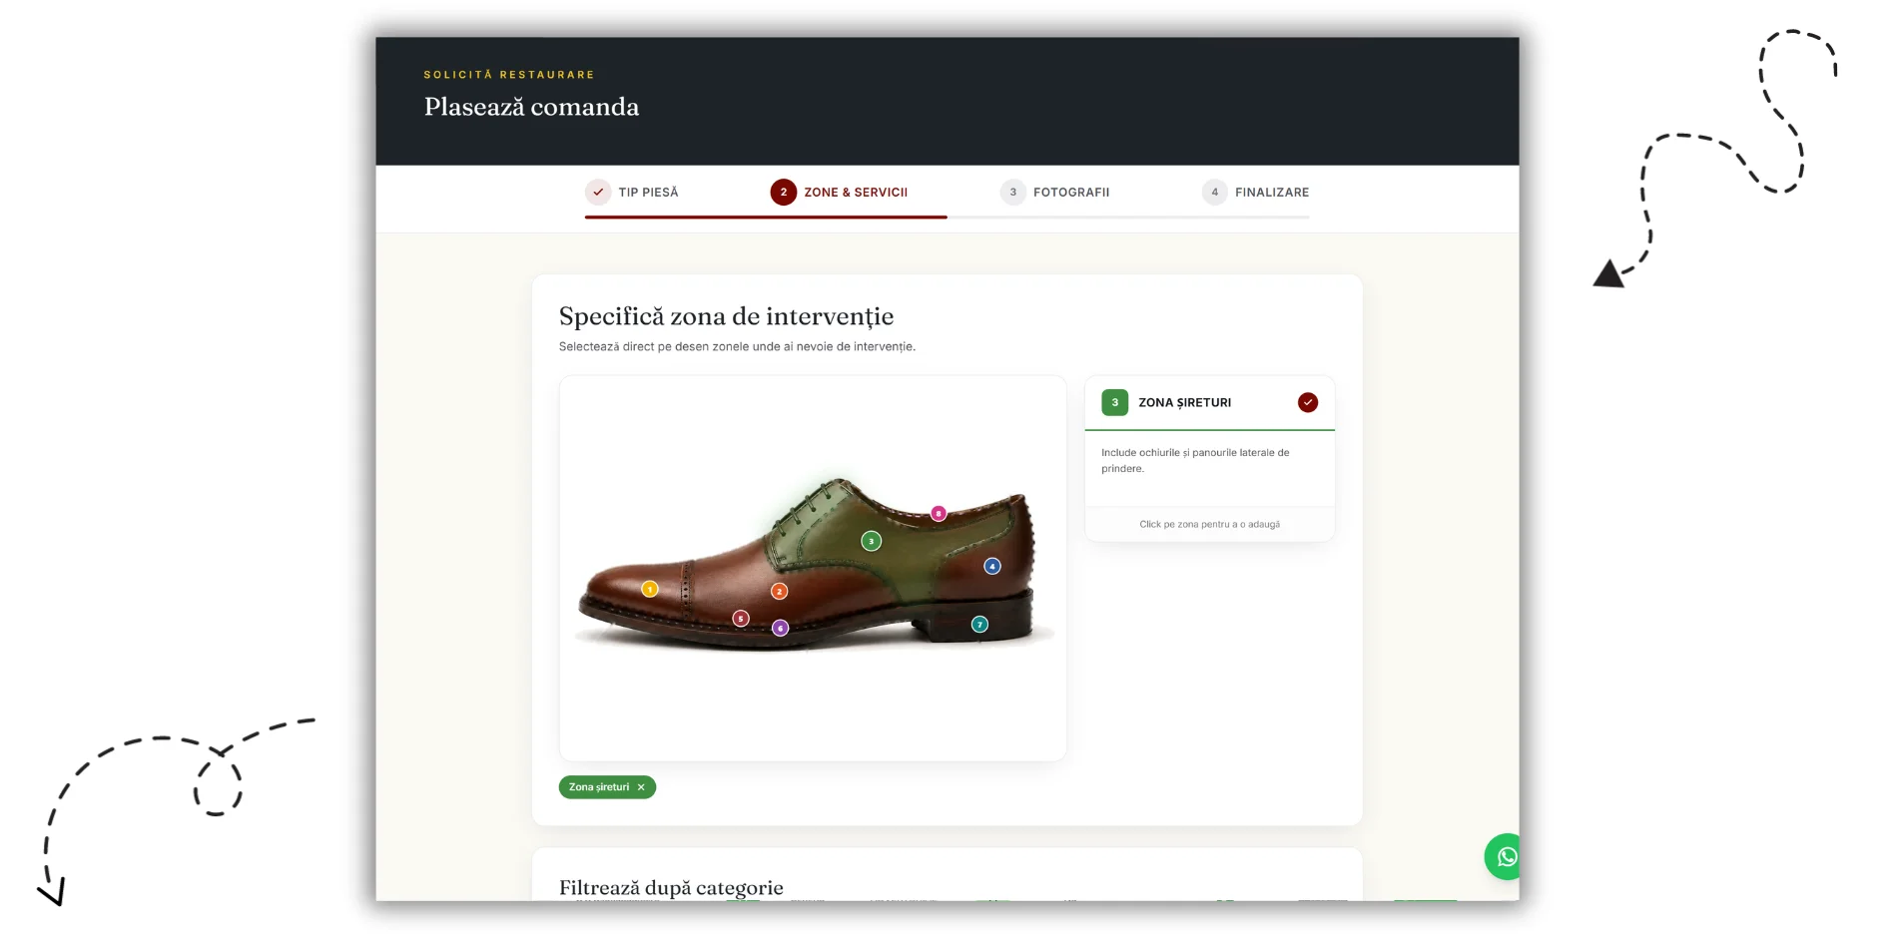Jump to the Finalizare step
1894x938 pixels.
click(1256, 192)
